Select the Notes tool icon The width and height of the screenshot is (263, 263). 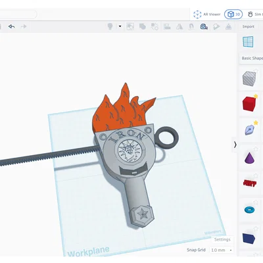click(x=216, y=26)
